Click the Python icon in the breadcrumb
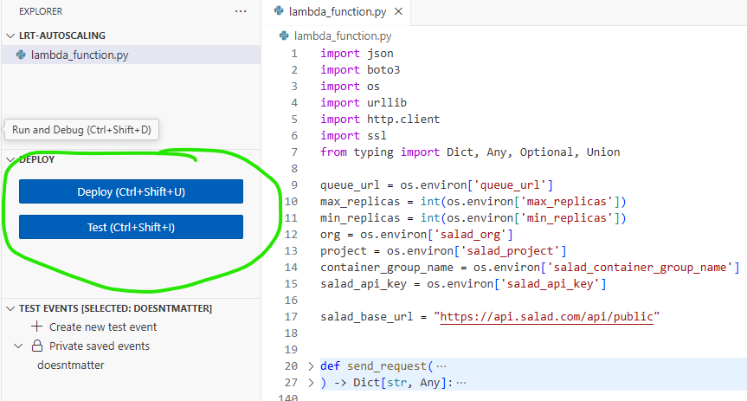The height and width of the screenshot is (401, 747). [x=284, y=36]
